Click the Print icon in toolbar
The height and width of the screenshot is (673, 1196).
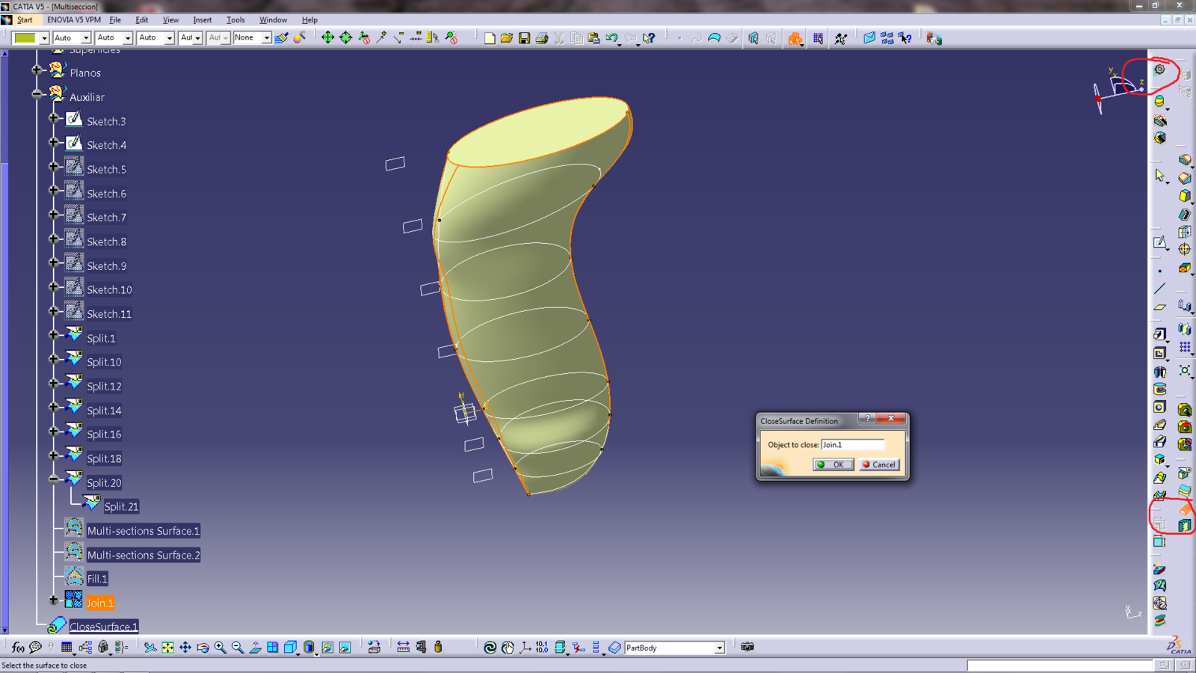coord(542,38)
